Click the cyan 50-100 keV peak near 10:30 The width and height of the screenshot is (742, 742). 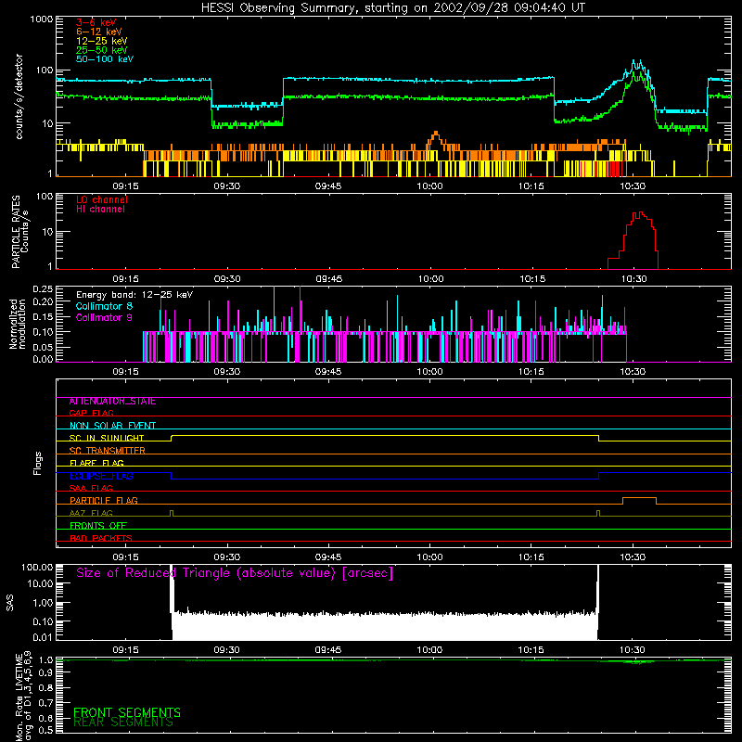[x=637, y=64]
